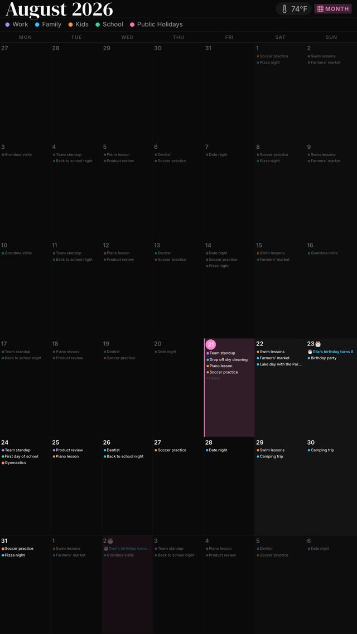Open Piano lesson on August 18
The image size is (357, 634).
pos(66,352)
